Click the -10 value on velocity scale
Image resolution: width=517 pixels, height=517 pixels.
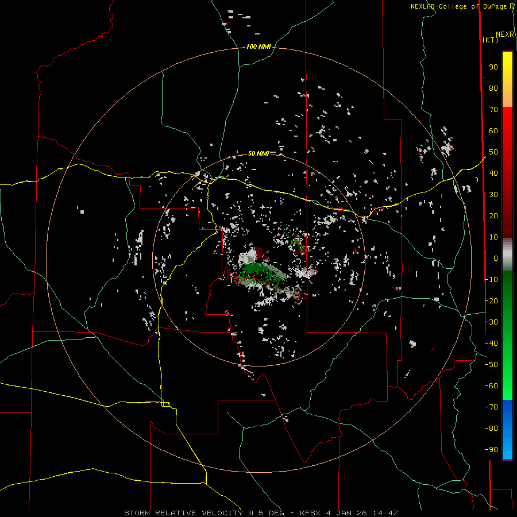491,280
